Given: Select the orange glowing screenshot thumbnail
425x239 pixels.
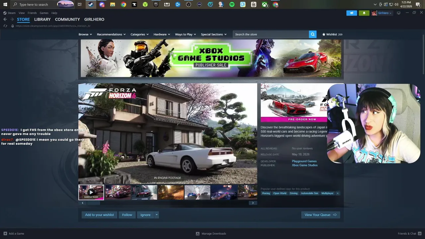Looking at the screenshot, I should [x=171, y=192].
